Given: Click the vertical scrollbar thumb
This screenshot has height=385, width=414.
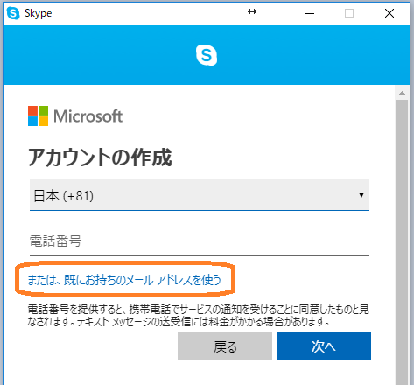Looking at the screenshot, I should 402,242.
